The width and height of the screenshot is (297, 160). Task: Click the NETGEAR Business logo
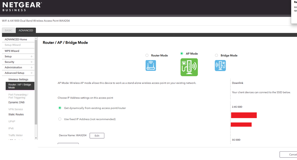click(22, 7)
